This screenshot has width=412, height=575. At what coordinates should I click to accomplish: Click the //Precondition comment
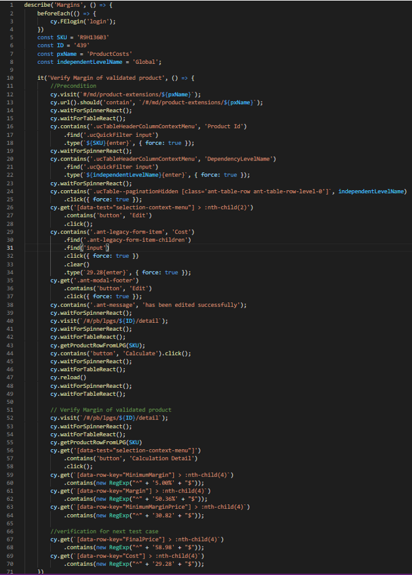click(74, 86)
